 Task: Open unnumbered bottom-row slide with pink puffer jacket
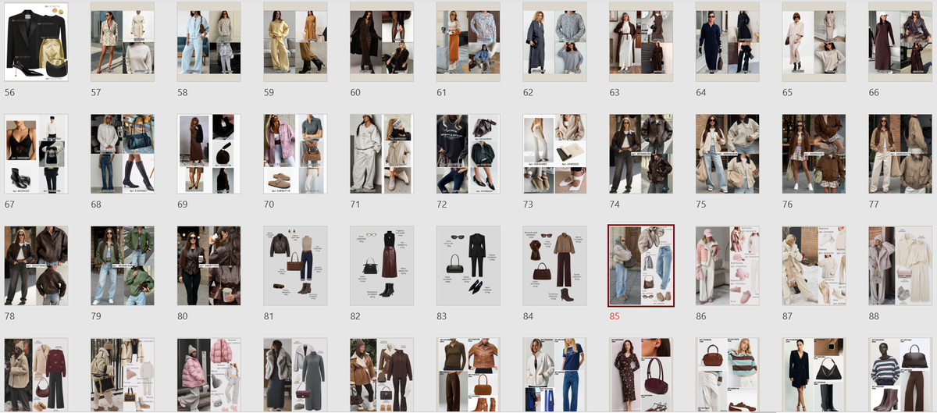208,376
